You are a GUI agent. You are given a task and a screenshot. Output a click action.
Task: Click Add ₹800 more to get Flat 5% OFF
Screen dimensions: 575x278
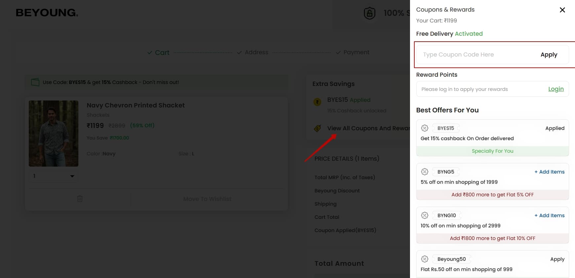click(492, 195)
